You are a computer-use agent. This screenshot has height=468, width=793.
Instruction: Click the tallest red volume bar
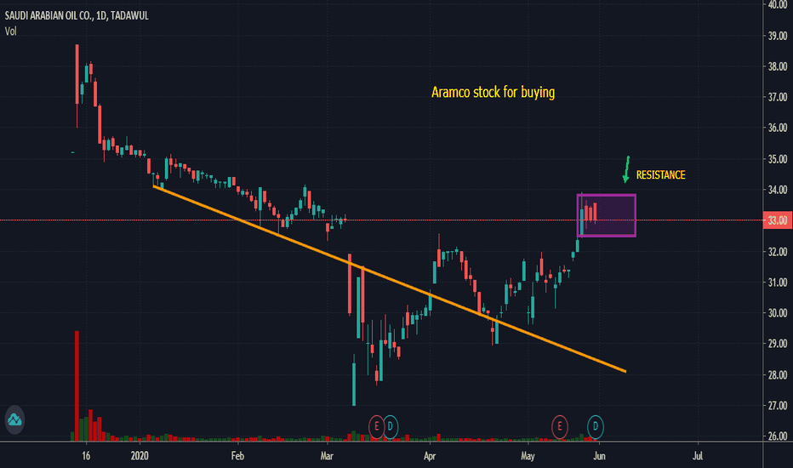[x=77, y=385]
